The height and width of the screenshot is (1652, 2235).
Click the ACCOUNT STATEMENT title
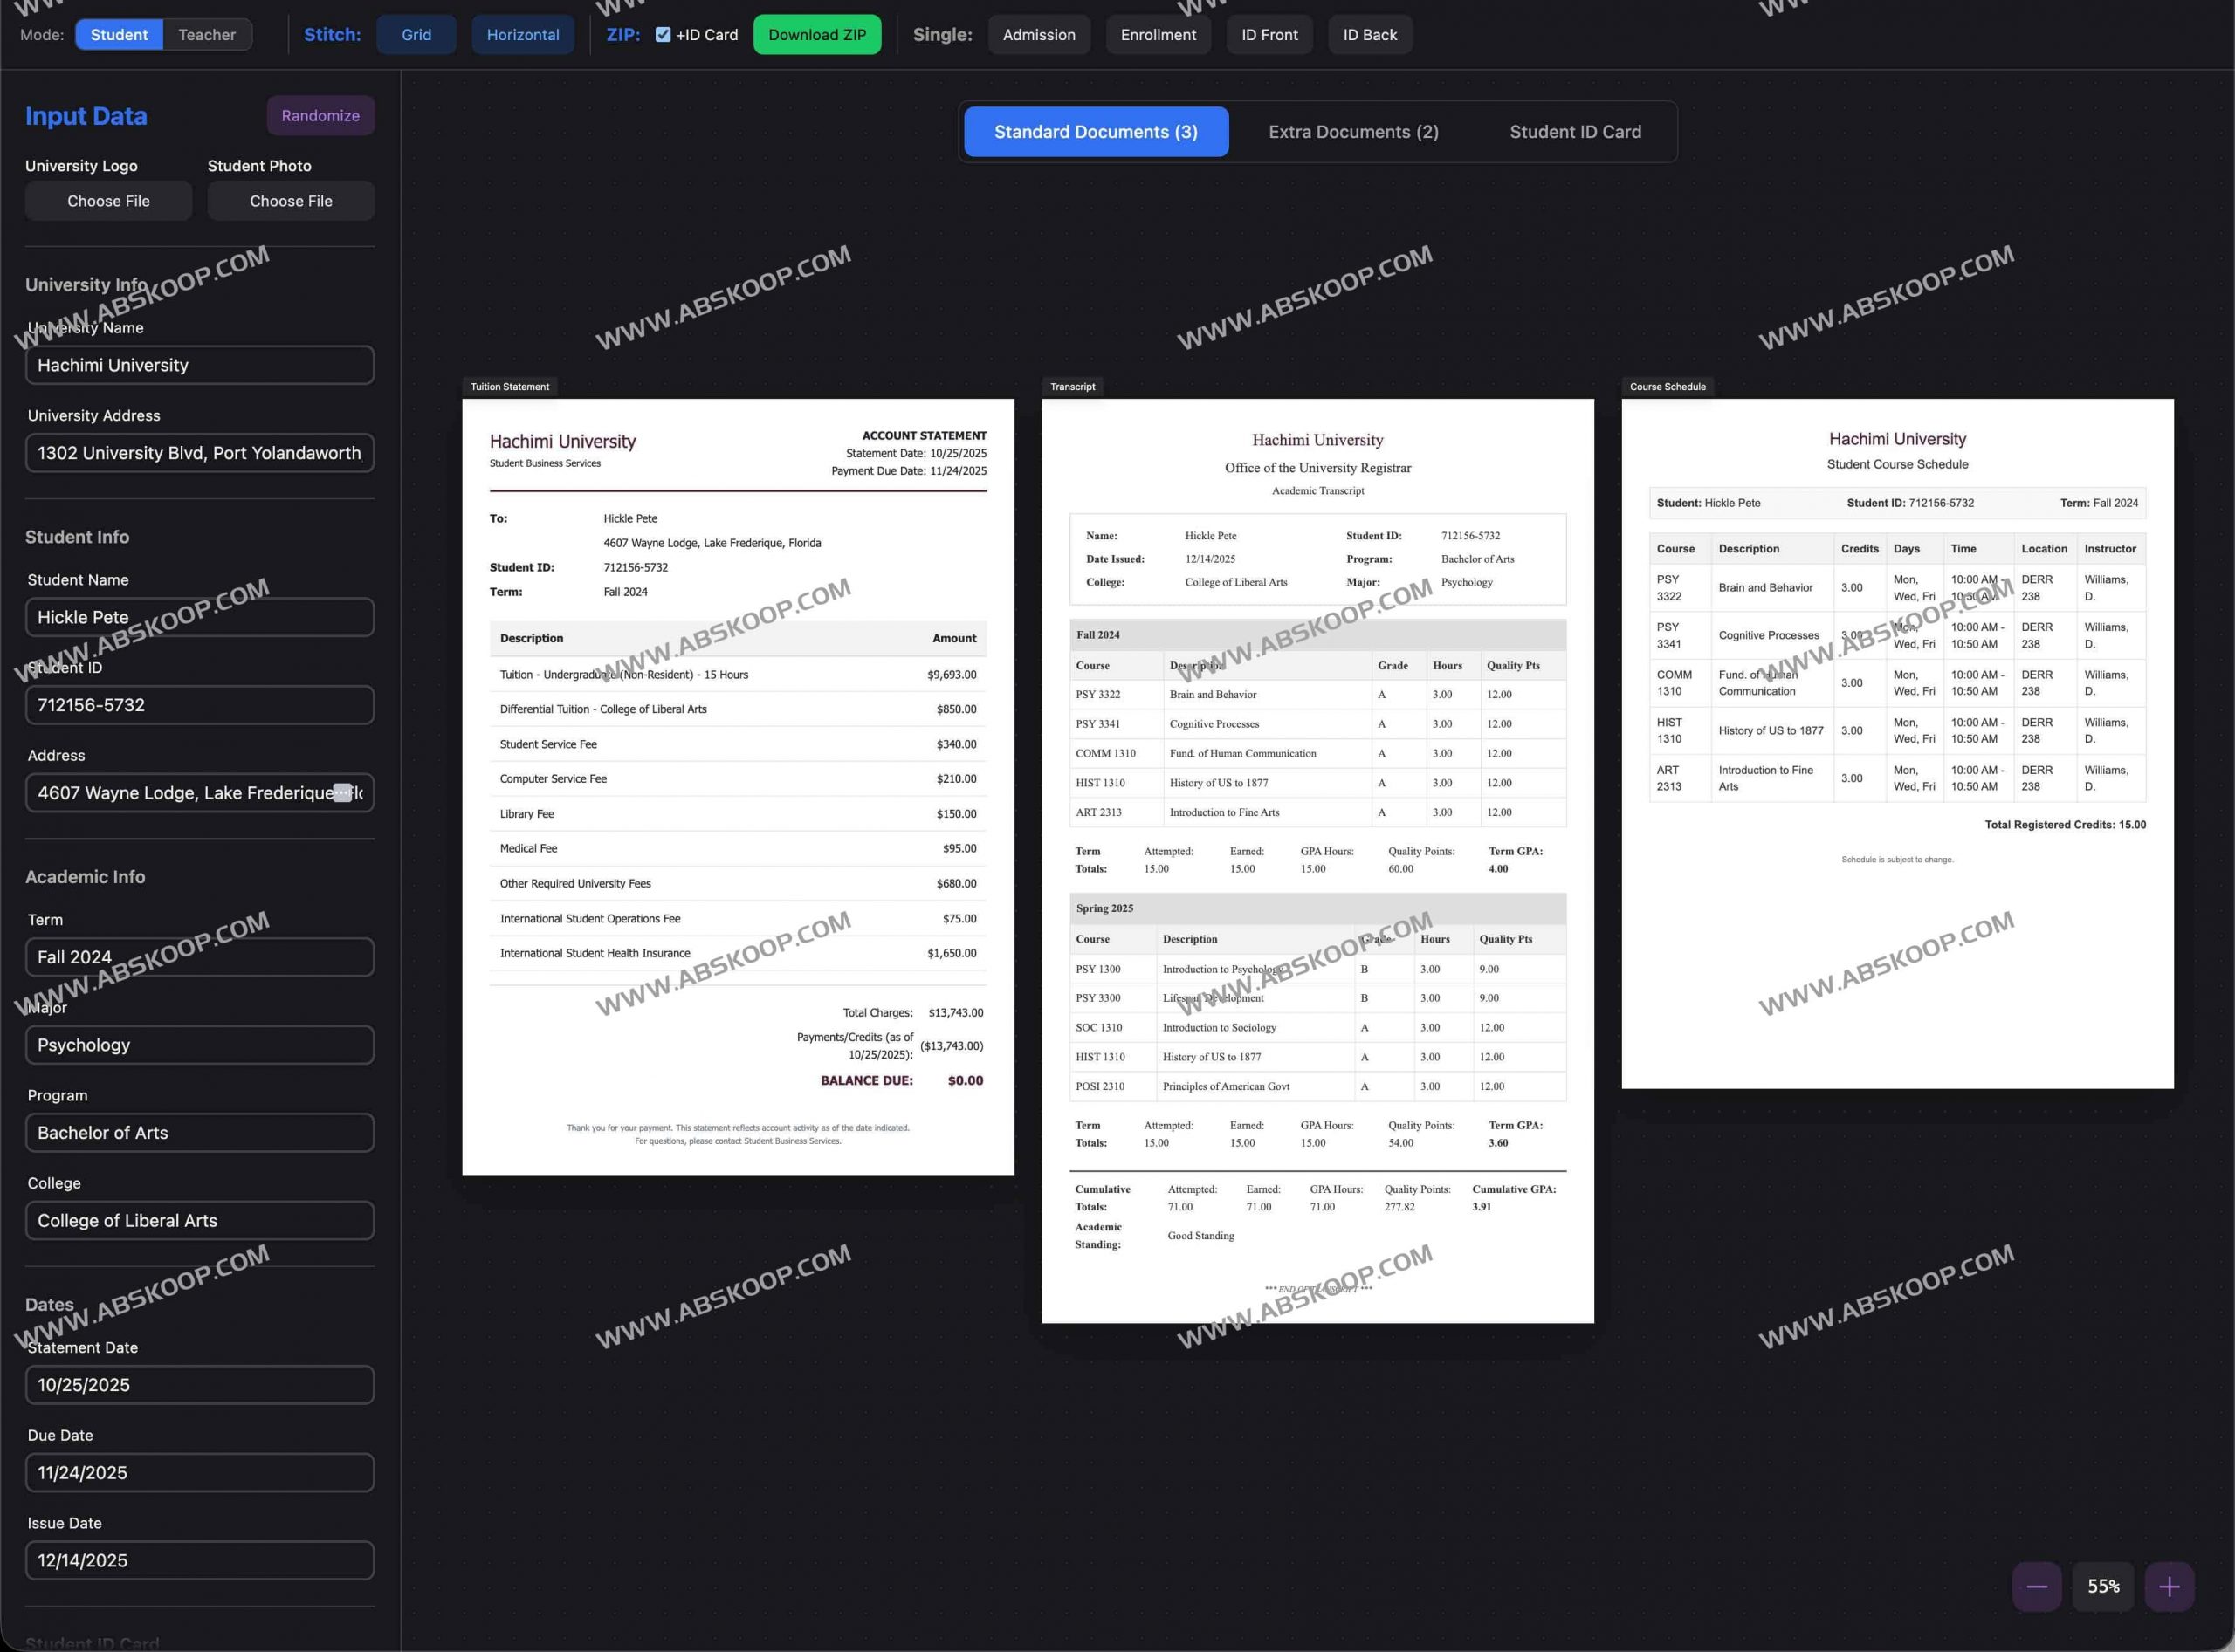pos(925,436)
